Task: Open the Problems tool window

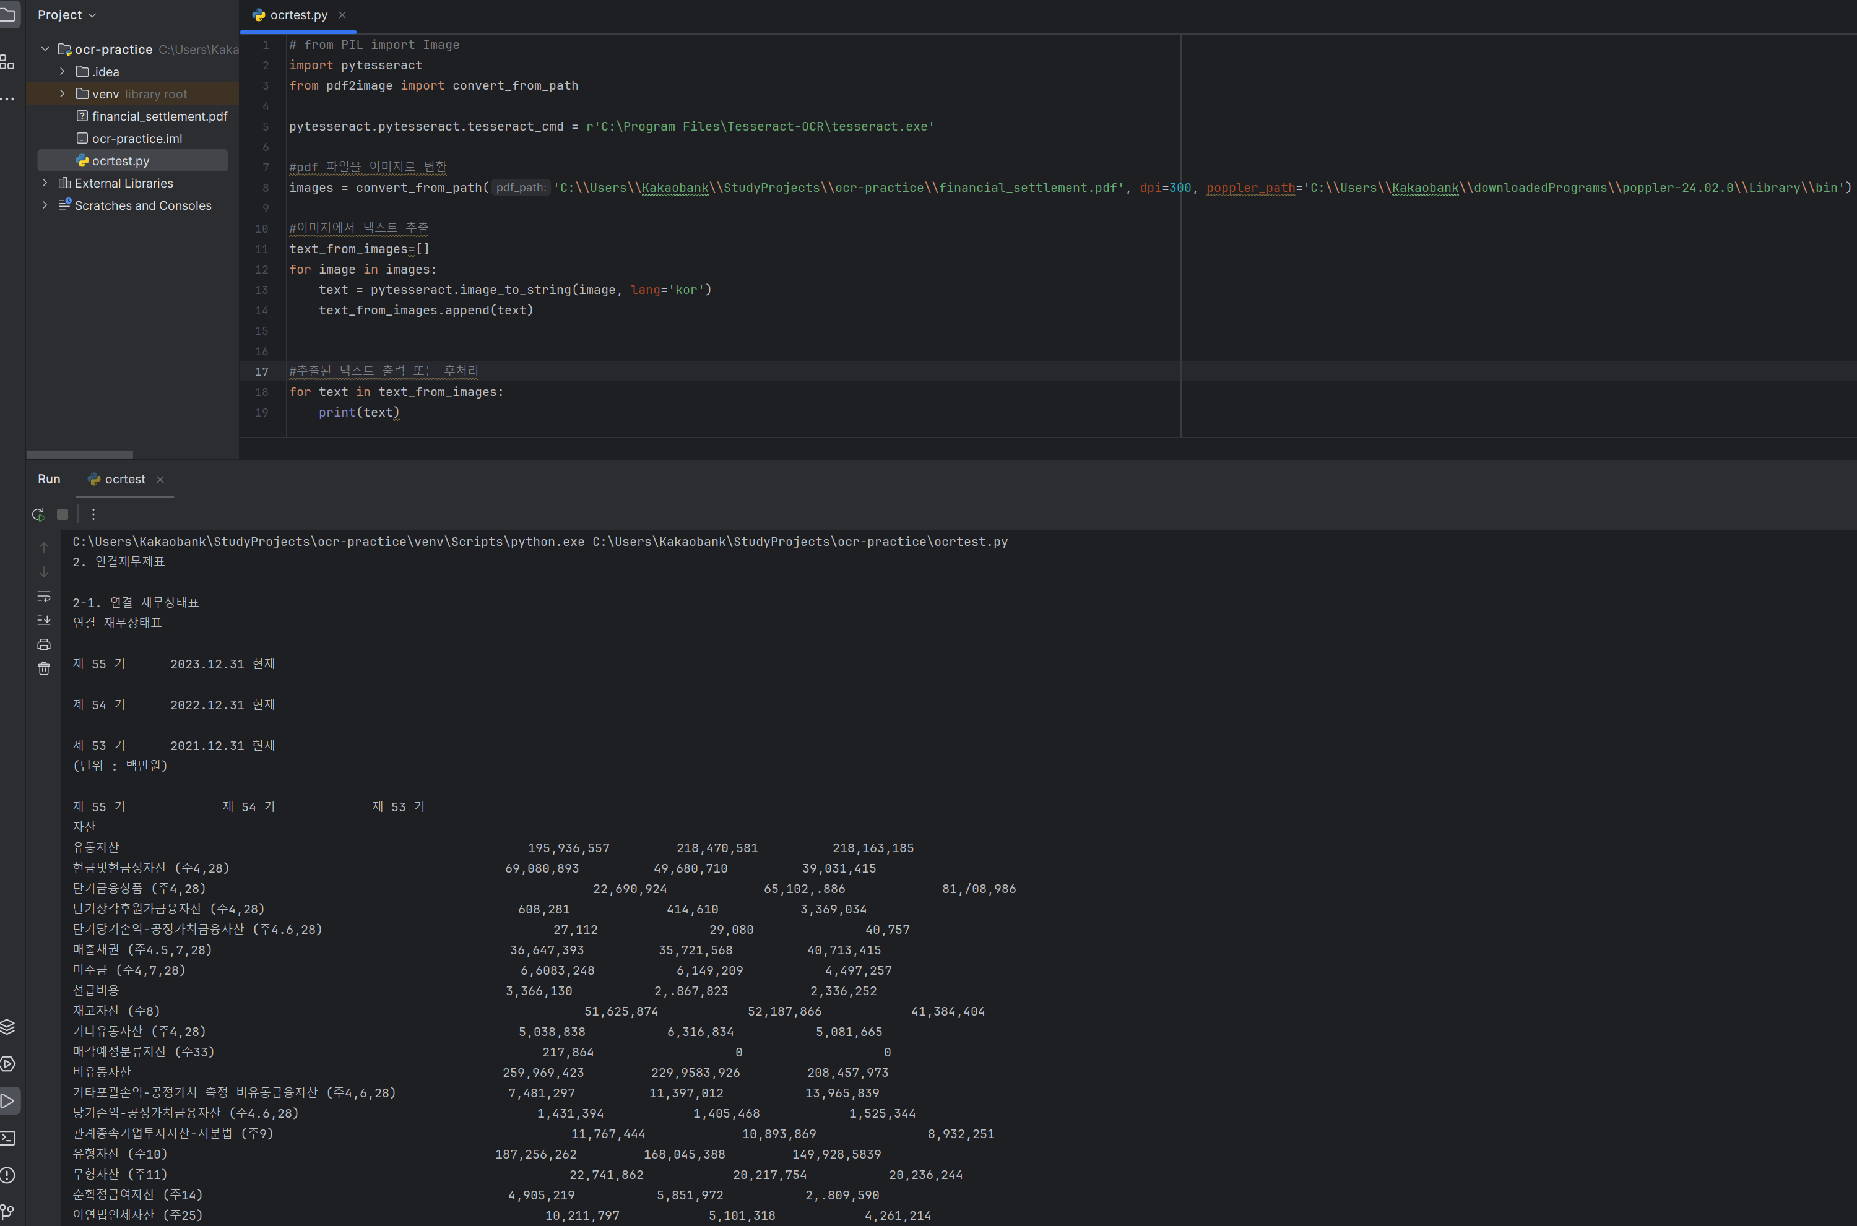Action: pos(8,1175)
